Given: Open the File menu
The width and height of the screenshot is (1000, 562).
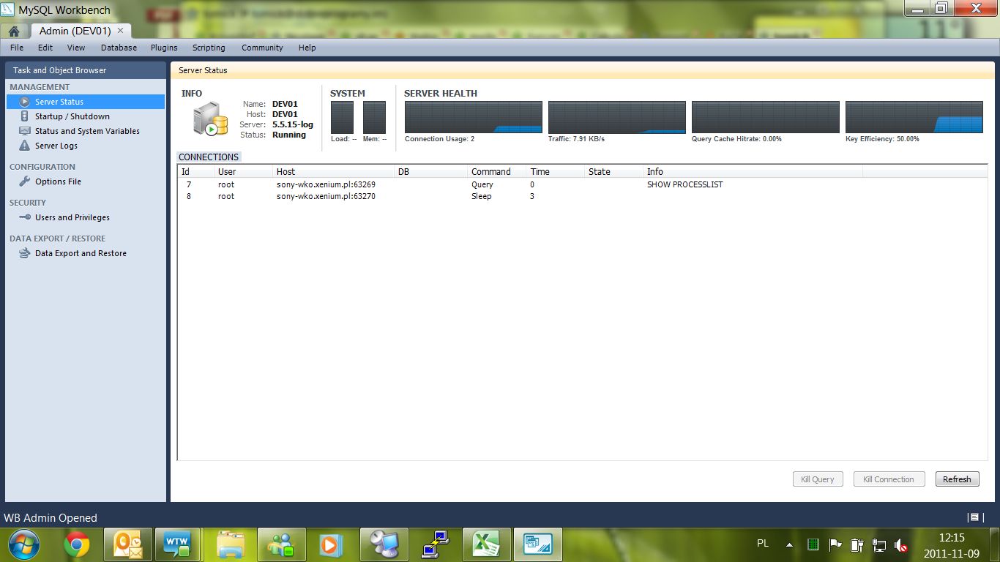Looking at the screenshot, I should coord(17,48).
